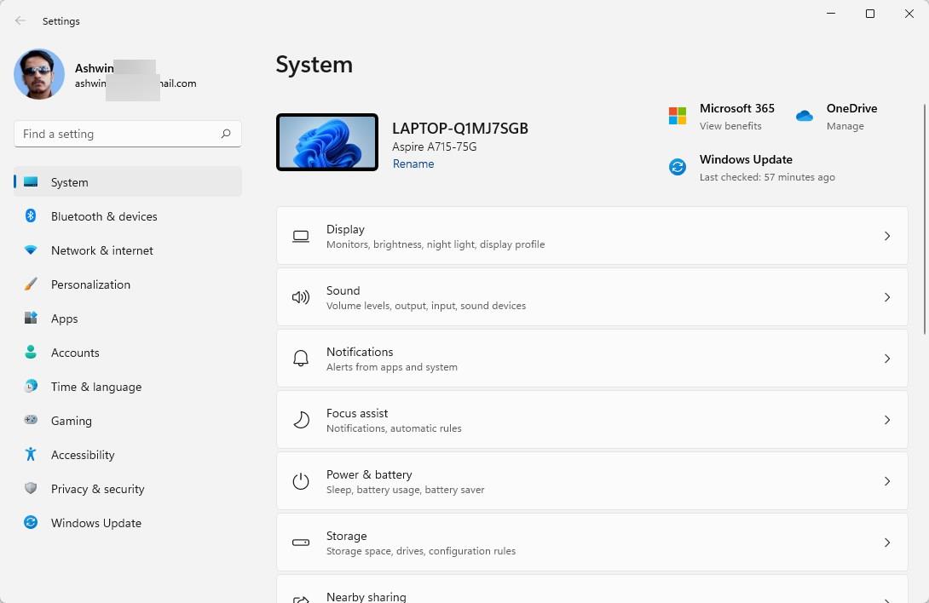
Task: Click the Power & battery power icon
Action: click(x=301, y=481)
